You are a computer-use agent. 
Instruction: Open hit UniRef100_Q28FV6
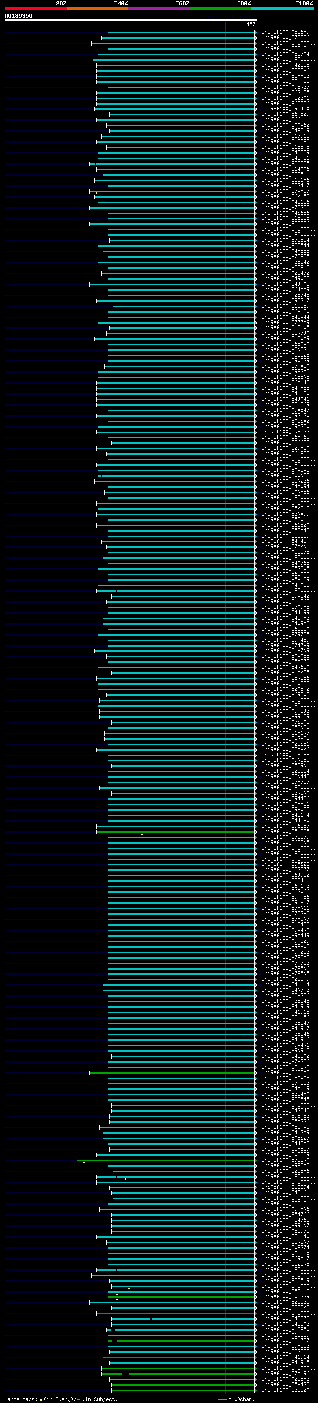click(285, 70)
